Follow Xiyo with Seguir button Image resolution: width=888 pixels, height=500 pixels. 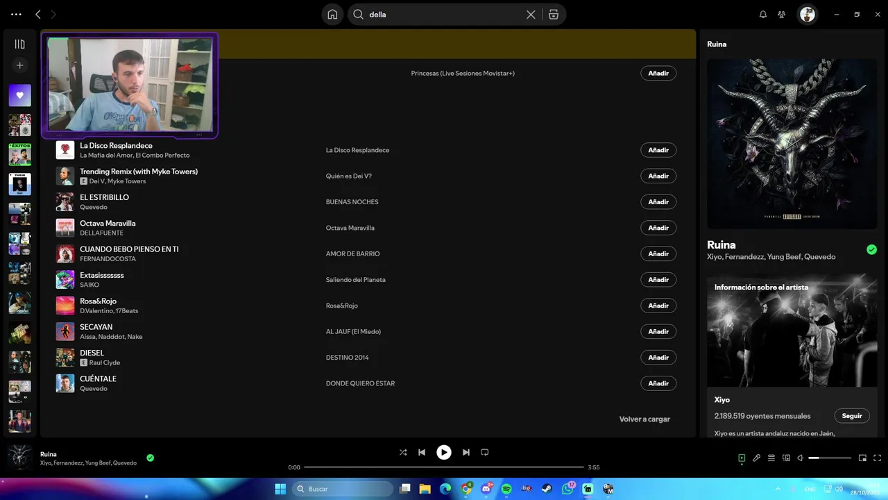(x=852, y=416)
